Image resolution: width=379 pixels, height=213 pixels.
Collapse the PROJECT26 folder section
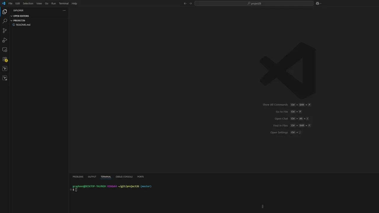pyautogui.click(x=19, y=20)
